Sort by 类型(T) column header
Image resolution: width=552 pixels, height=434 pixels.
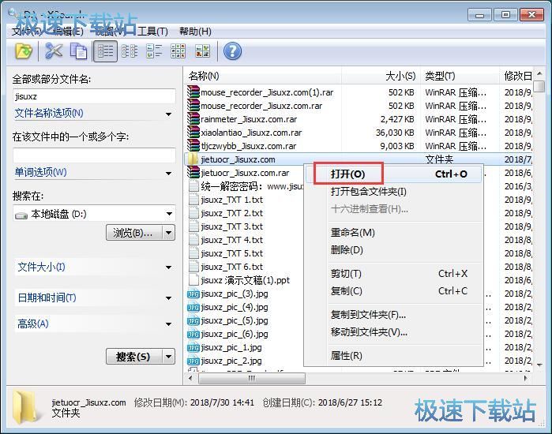[459, 76]
